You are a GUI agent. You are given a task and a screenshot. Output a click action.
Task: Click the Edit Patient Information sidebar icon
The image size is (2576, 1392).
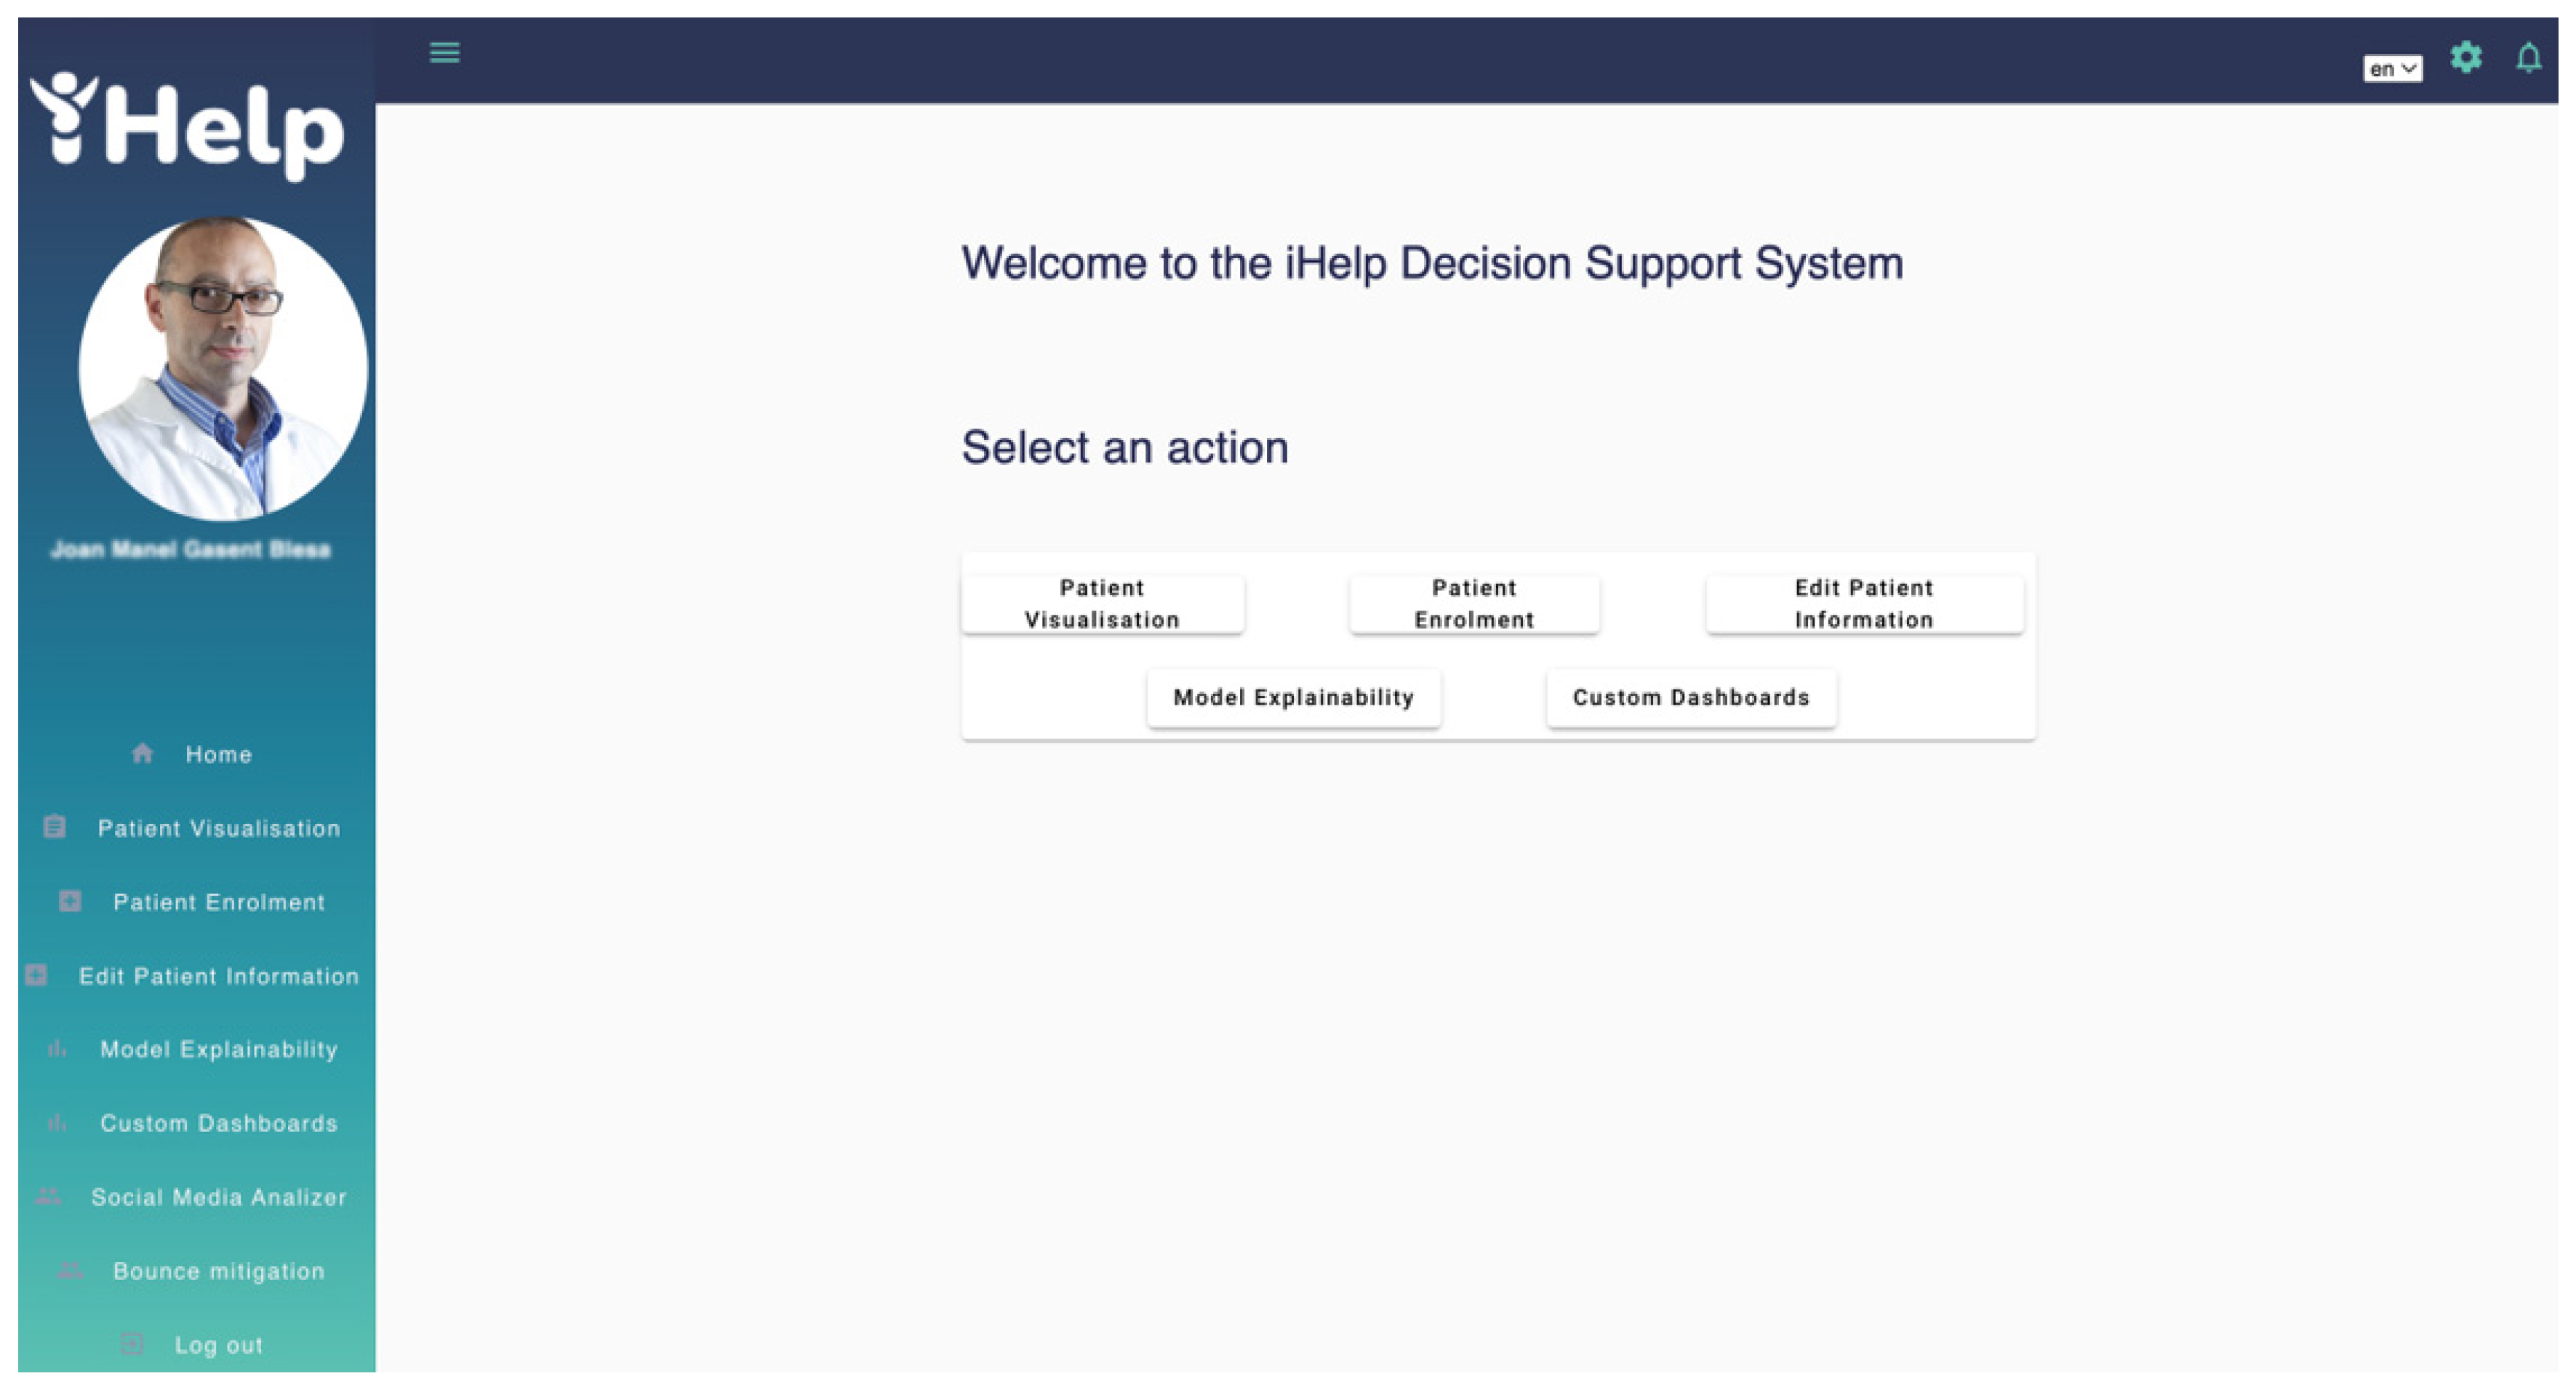[36, 975]
